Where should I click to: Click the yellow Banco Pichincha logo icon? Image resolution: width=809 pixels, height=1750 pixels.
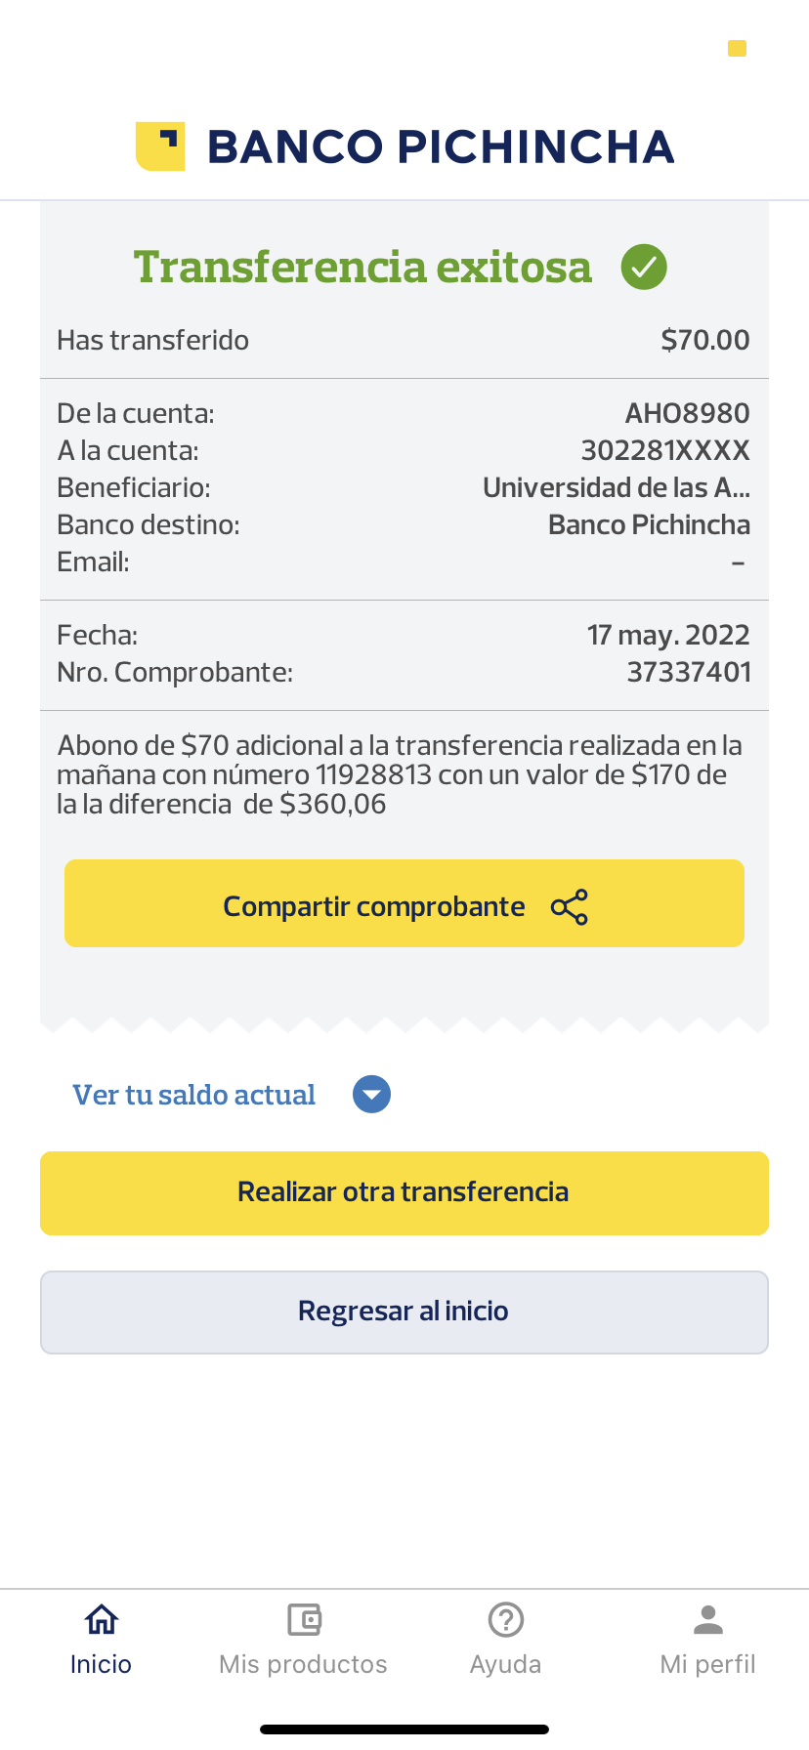(x=160, y=146)
